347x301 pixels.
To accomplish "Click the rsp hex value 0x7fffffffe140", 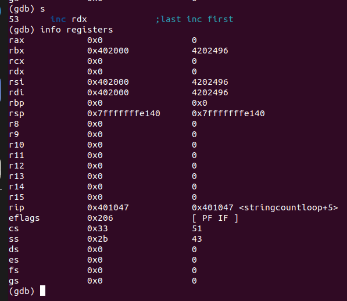I will (x=123, y=113).
